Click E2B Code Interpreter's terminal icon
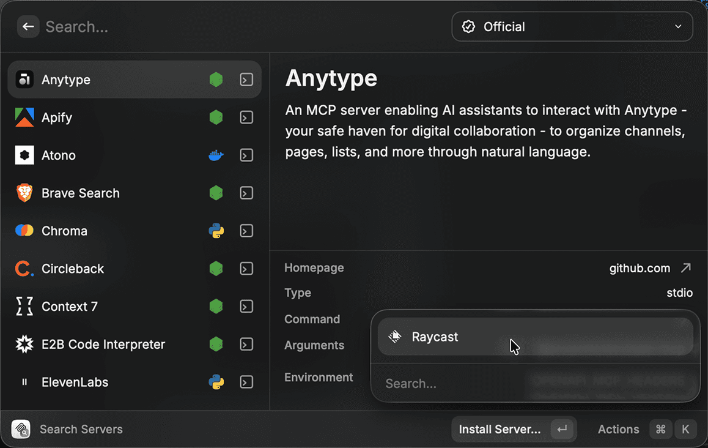This screenshot has height=448, width=708. tap(246, 345)
